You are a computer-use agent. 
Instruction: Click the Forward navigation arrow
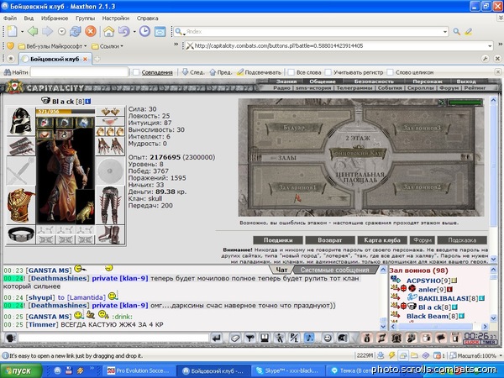48,32
